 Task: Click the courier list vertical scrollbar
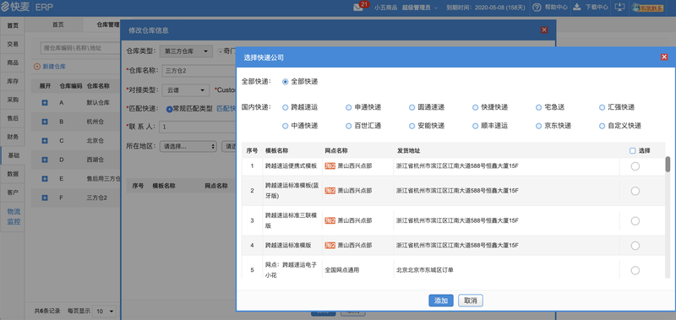point(668,164)
